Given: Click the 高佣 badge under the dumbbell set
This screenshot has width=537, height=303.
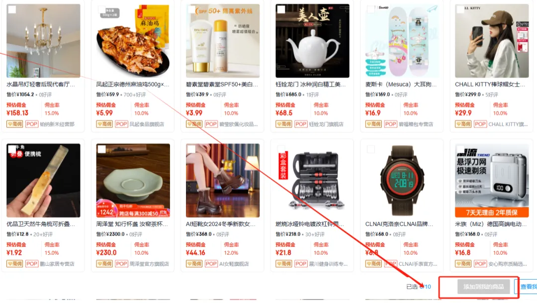Looking at the screenshot, I should point(284,264).
